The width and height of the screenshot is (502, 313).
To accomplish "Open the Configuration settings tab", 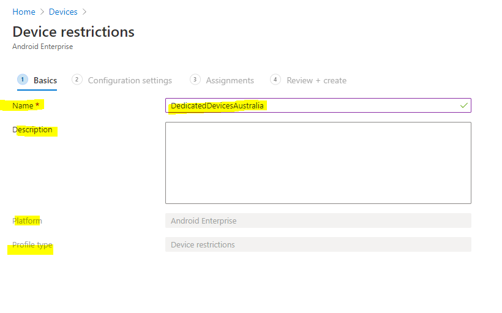I will click(130, 80).
